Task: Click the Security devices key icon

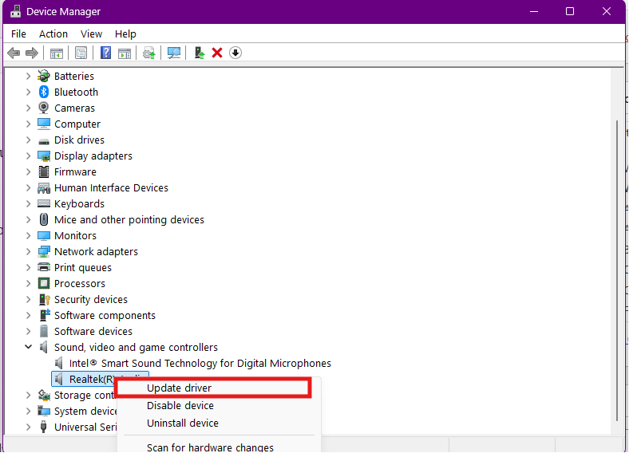Action: point(44,299)
